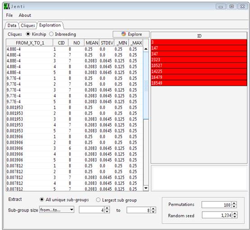Screen dimensions: 250x230
Task: Click the down arrow of table scrollbar
Action: click(146, 188)
